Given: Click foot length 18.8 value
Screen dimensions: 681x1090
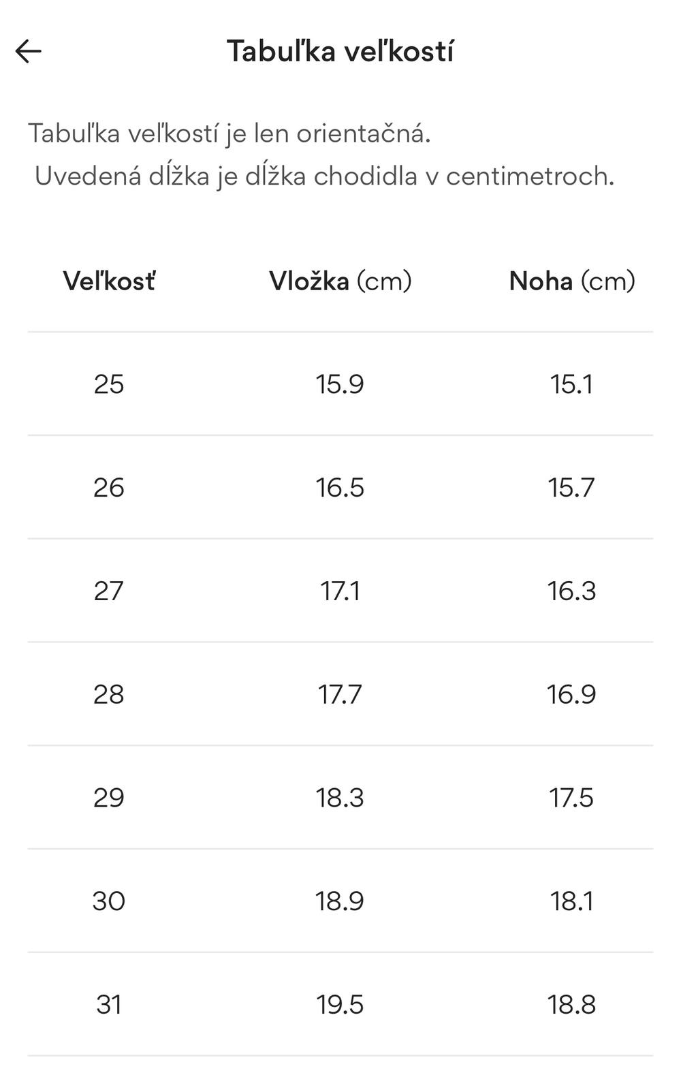Looking at the screenshot, I should [571, 1005].
